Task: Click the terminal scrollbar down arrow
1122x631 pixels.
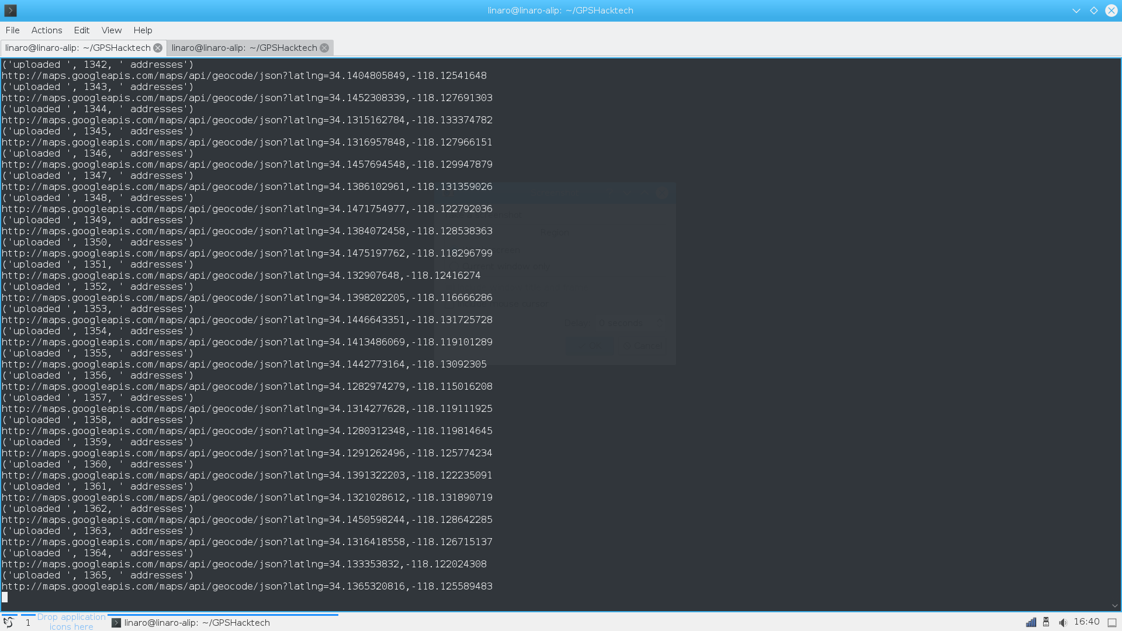Action: [1115, 606]
